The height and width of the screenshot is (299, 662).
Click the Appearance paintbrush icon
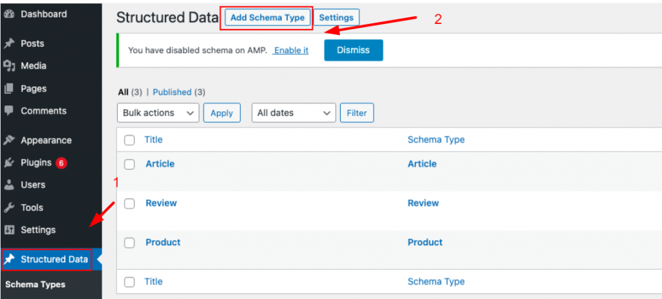click(x=9, y=140)
